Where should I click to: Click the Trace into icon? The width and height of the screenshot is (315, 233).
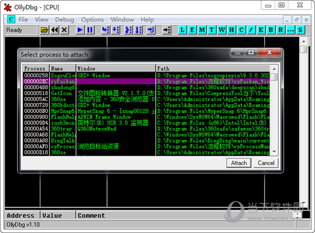[x=129, y=30]
